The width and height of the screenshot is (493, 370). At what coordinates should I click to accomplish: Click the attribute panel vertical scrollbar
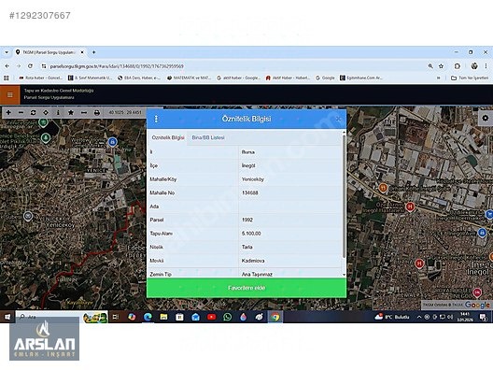pyautogui.click(x=344, y=196)
